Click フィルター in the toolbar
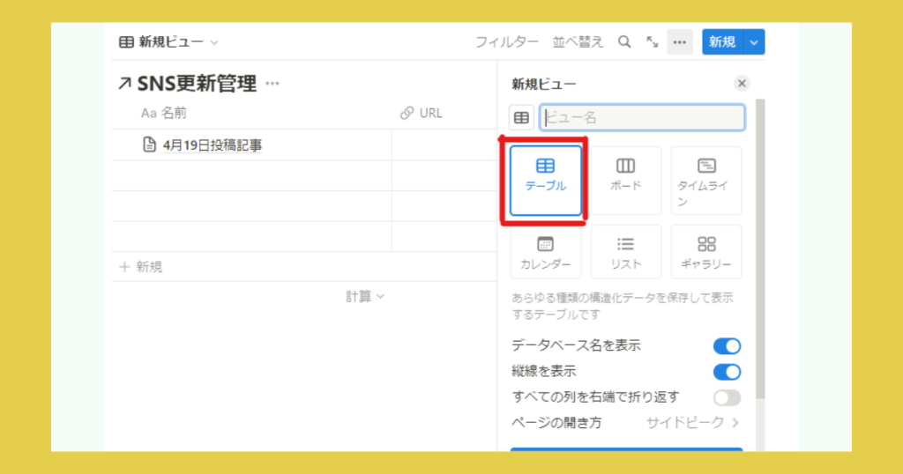This screenshot has height=474, width=903. pyautogui.click(x=507, y=41)
